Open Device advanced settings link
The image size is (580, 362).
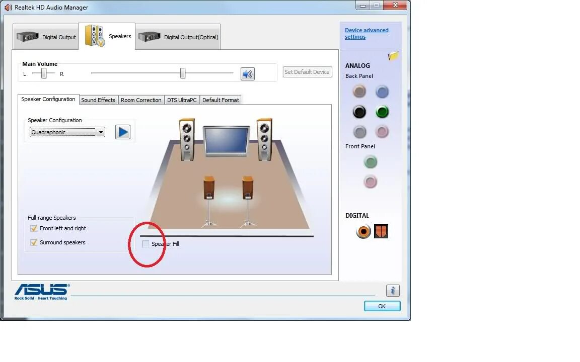[367, 34]
